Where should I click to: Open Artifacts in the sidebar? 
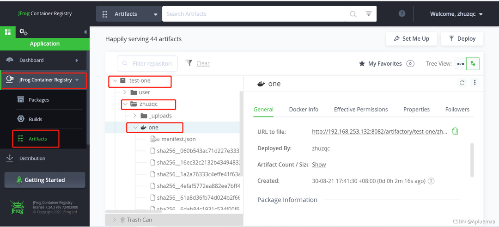37,139
